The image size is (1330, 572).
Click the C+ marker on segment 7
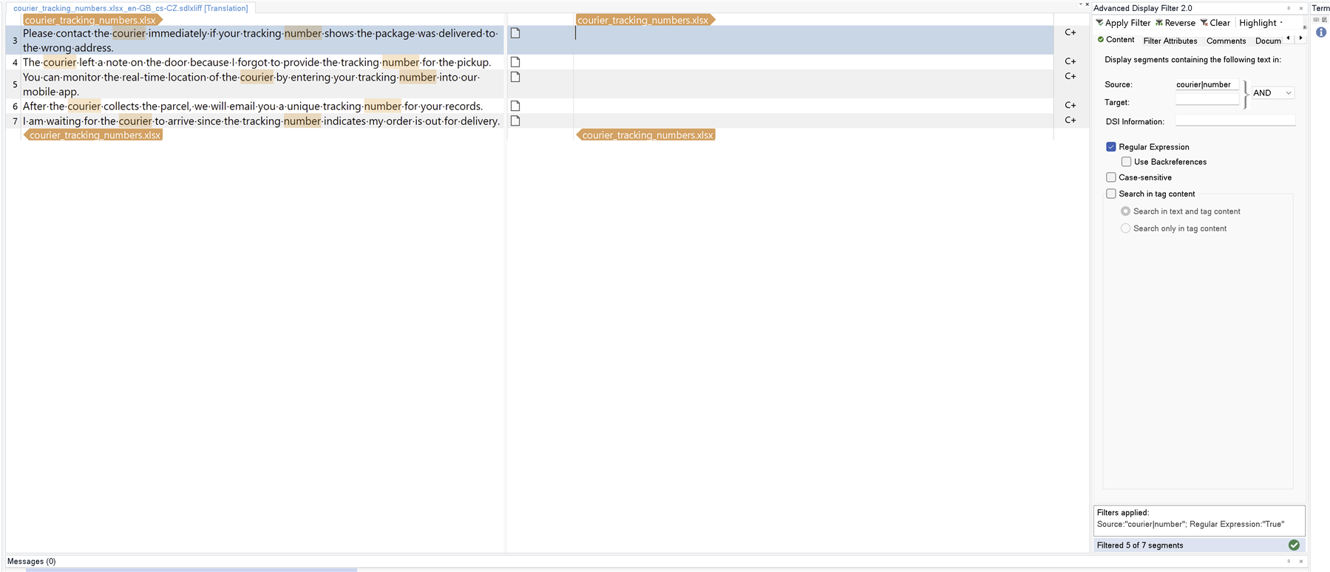click(x=1070, y=120)
